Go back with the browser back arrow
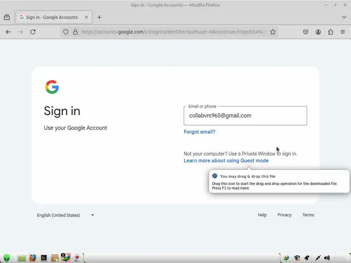351x263 pixels. pyautogui.click(x=8, y=32)
